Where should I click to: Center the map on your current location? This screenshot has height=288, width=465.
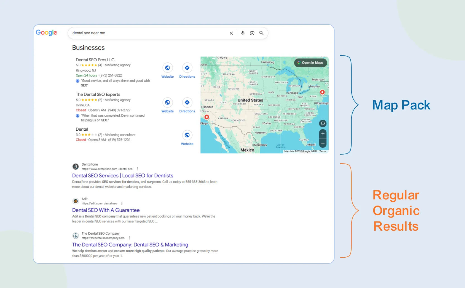(x=323, y=123)
